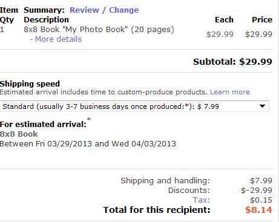Click the Discounts amount $-29.99
Image resolution: width=279 pixels, height=222 pixels.
(x=257, y=191)
